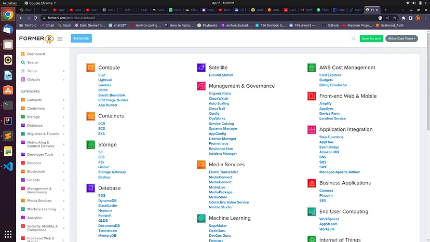Open the MediaLive link
This screenshot has height=242, width=430.
(x=217, y=187)
